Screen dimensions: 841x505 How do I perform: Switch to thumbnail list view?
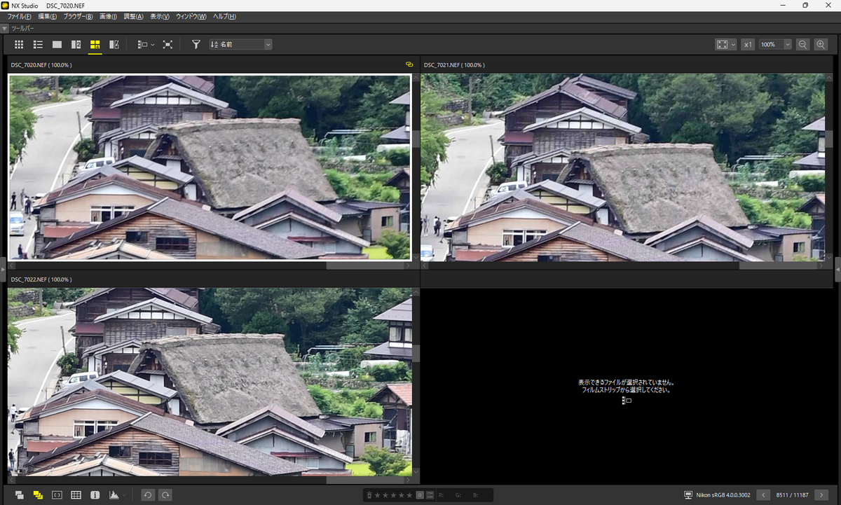[x=38, y=44]
